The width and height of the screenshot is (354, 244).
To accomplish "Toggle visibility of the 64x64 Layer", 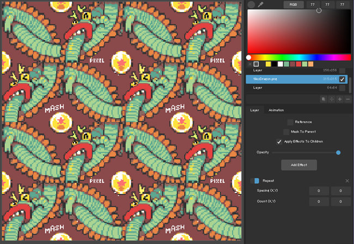I will pyautogui.click(x=342, y=87).
